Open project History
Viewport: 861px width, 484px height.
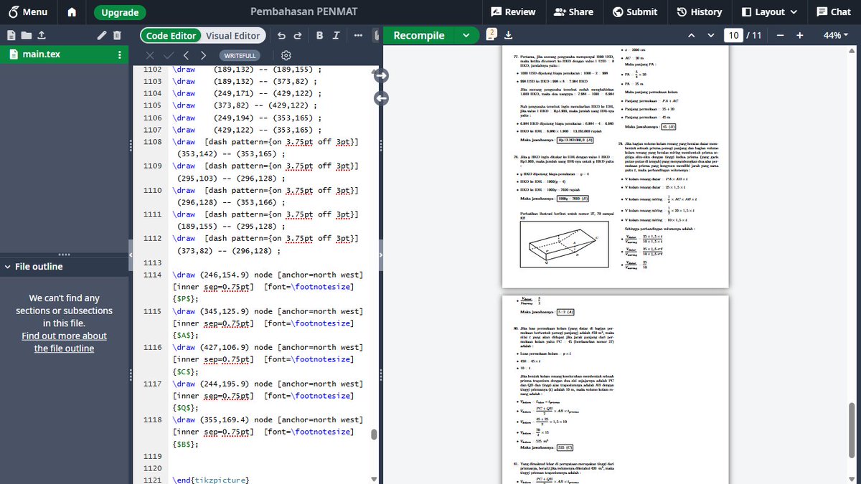[699, 11]
